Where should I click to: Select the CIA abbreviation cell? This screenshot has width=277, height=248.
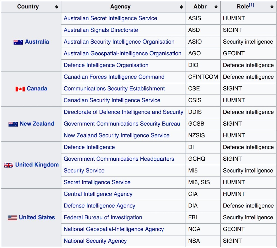click(203, 194)
